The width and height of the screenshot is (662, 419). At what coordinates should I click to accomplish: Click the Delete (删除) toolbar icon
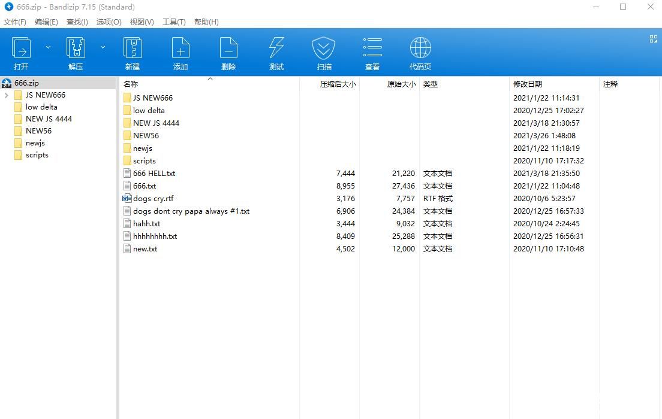228,48
